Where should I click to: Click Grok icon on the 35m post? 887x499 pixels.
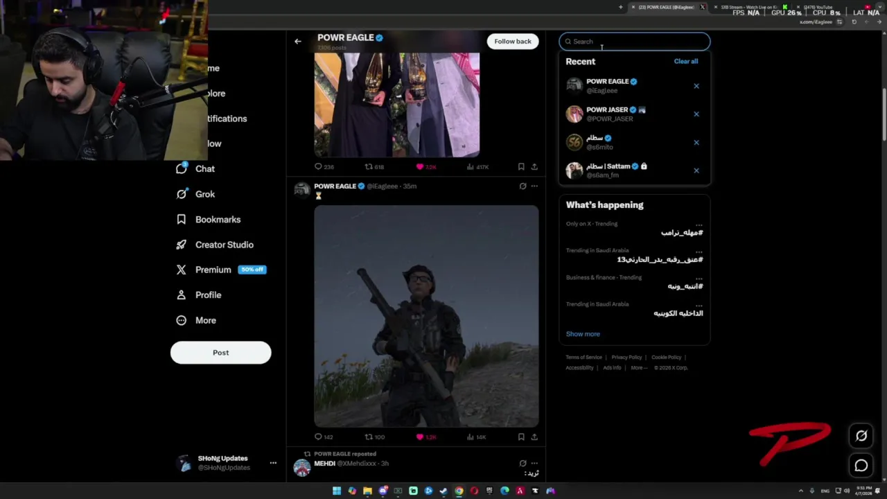pos(522,186)
